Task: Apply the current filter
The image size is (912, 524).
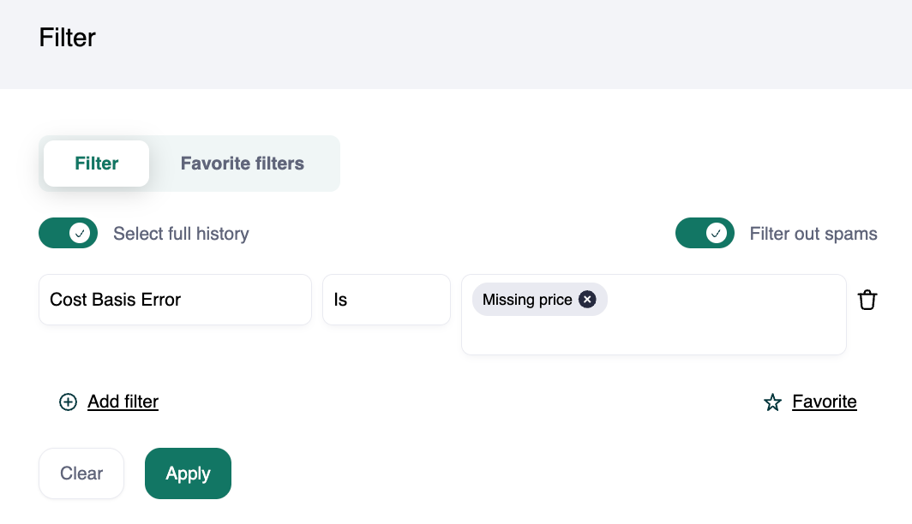Action: tap(188, 473)
